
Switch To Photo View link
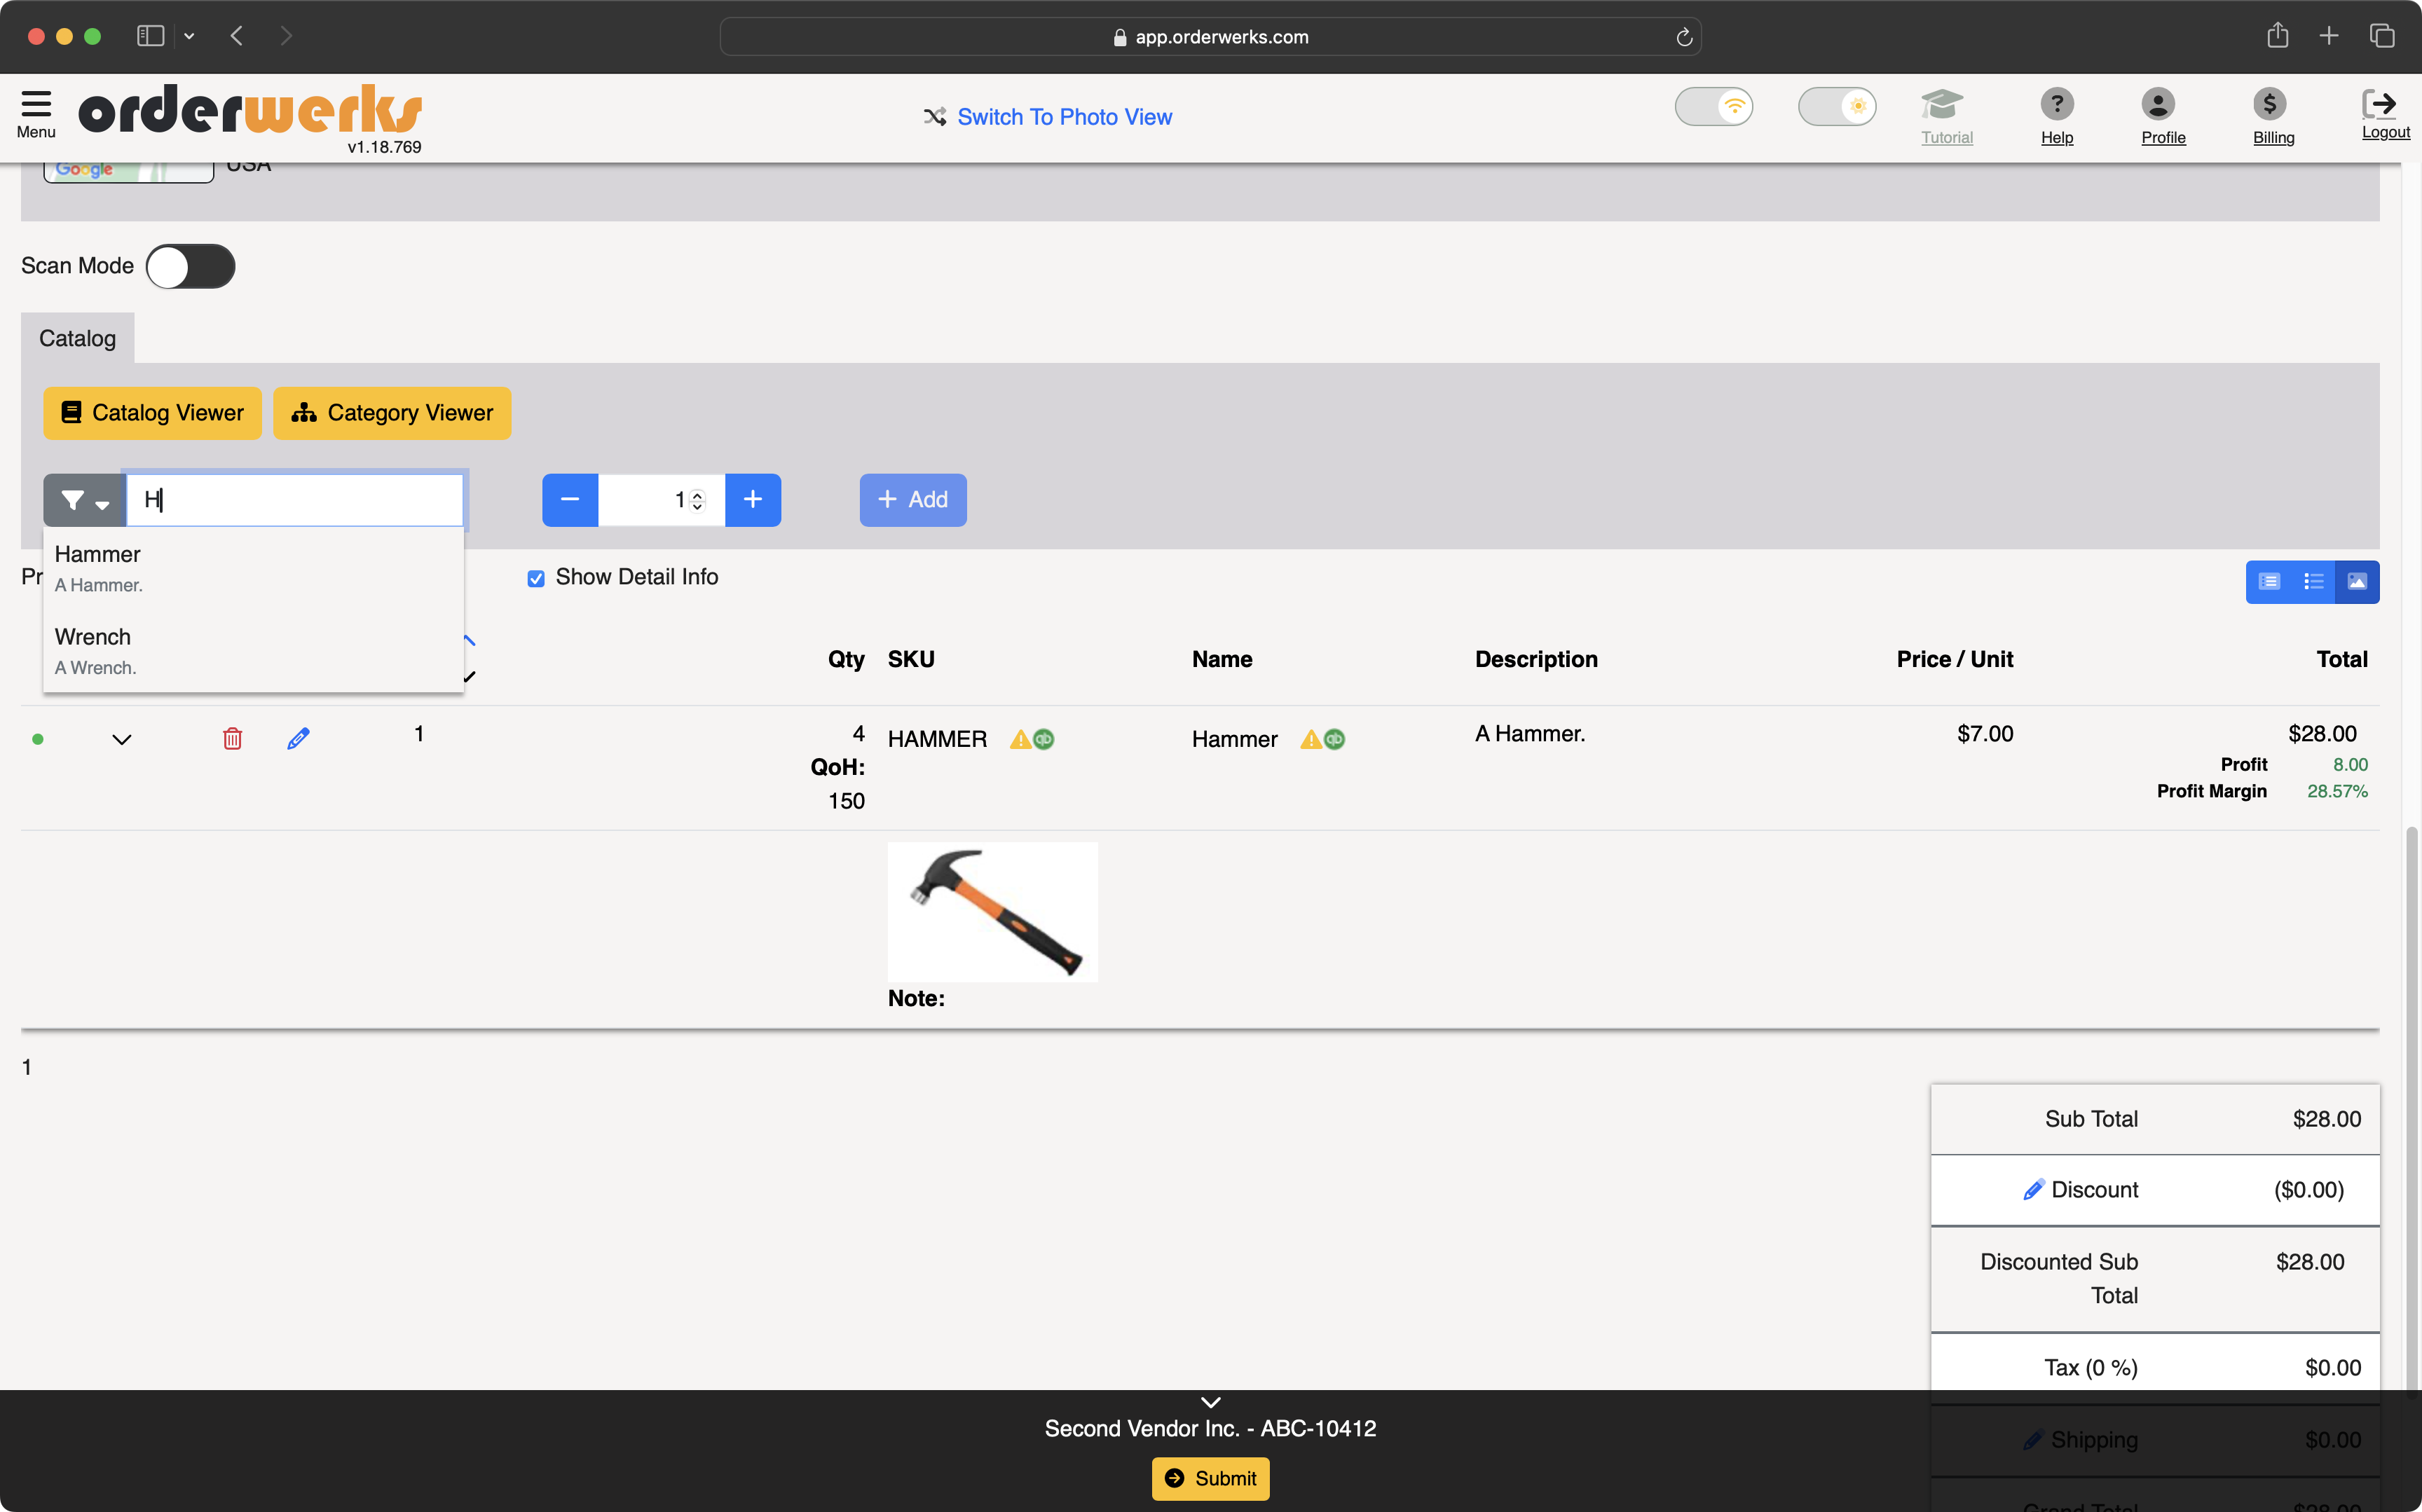click(1047, 117)
